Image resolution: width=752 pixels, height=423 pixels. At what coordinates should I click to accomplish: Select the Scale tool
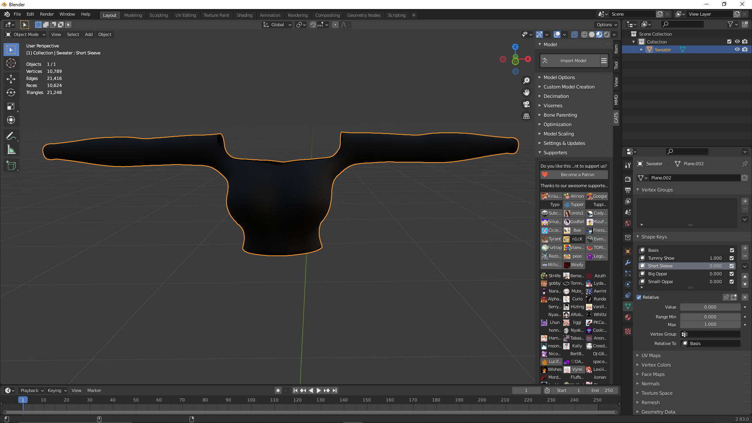pyautogui.click(x=11, y=106)
